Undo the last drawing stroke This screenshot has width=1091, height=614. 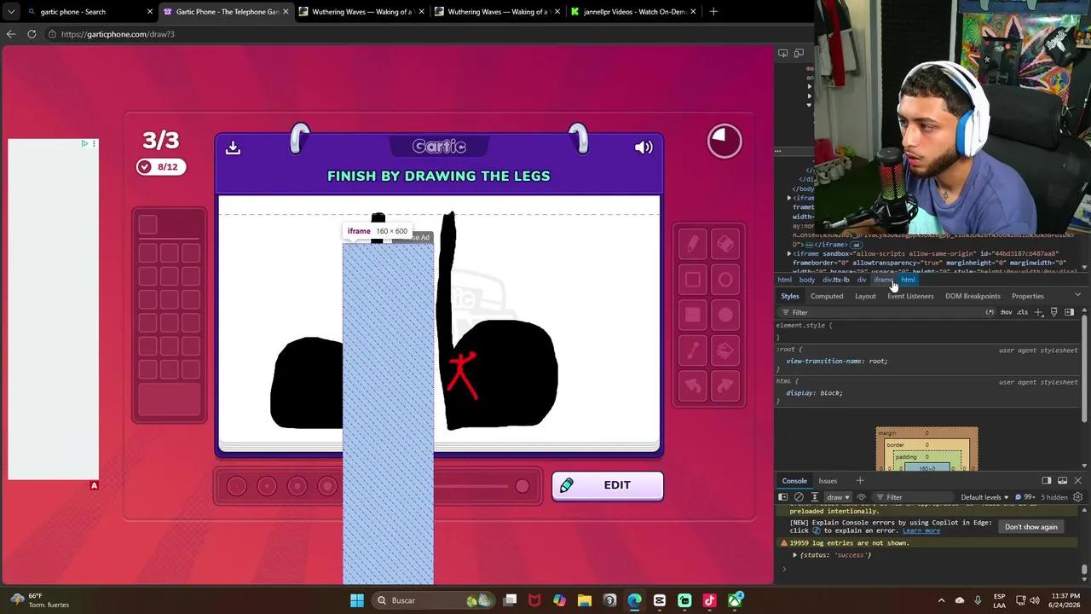(692, 386)
